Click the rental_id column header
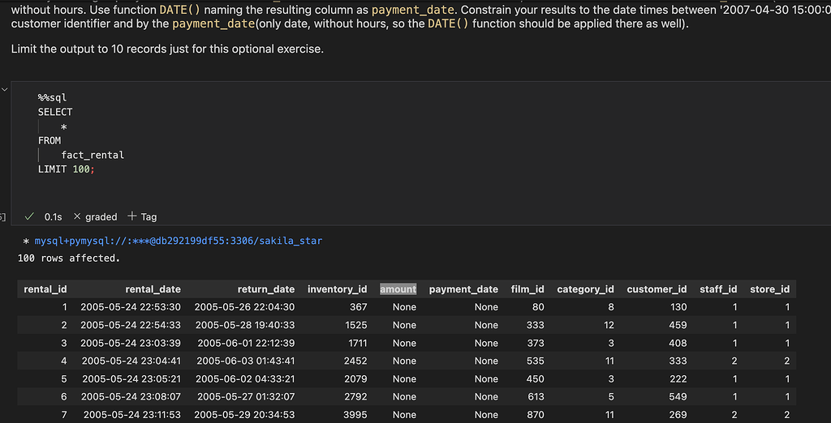The image size is (831, 423). pyautogui.click(x=45, y=289)
